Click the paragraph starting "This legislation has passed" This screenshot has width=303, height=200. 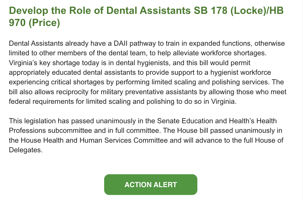coord(146,136)
